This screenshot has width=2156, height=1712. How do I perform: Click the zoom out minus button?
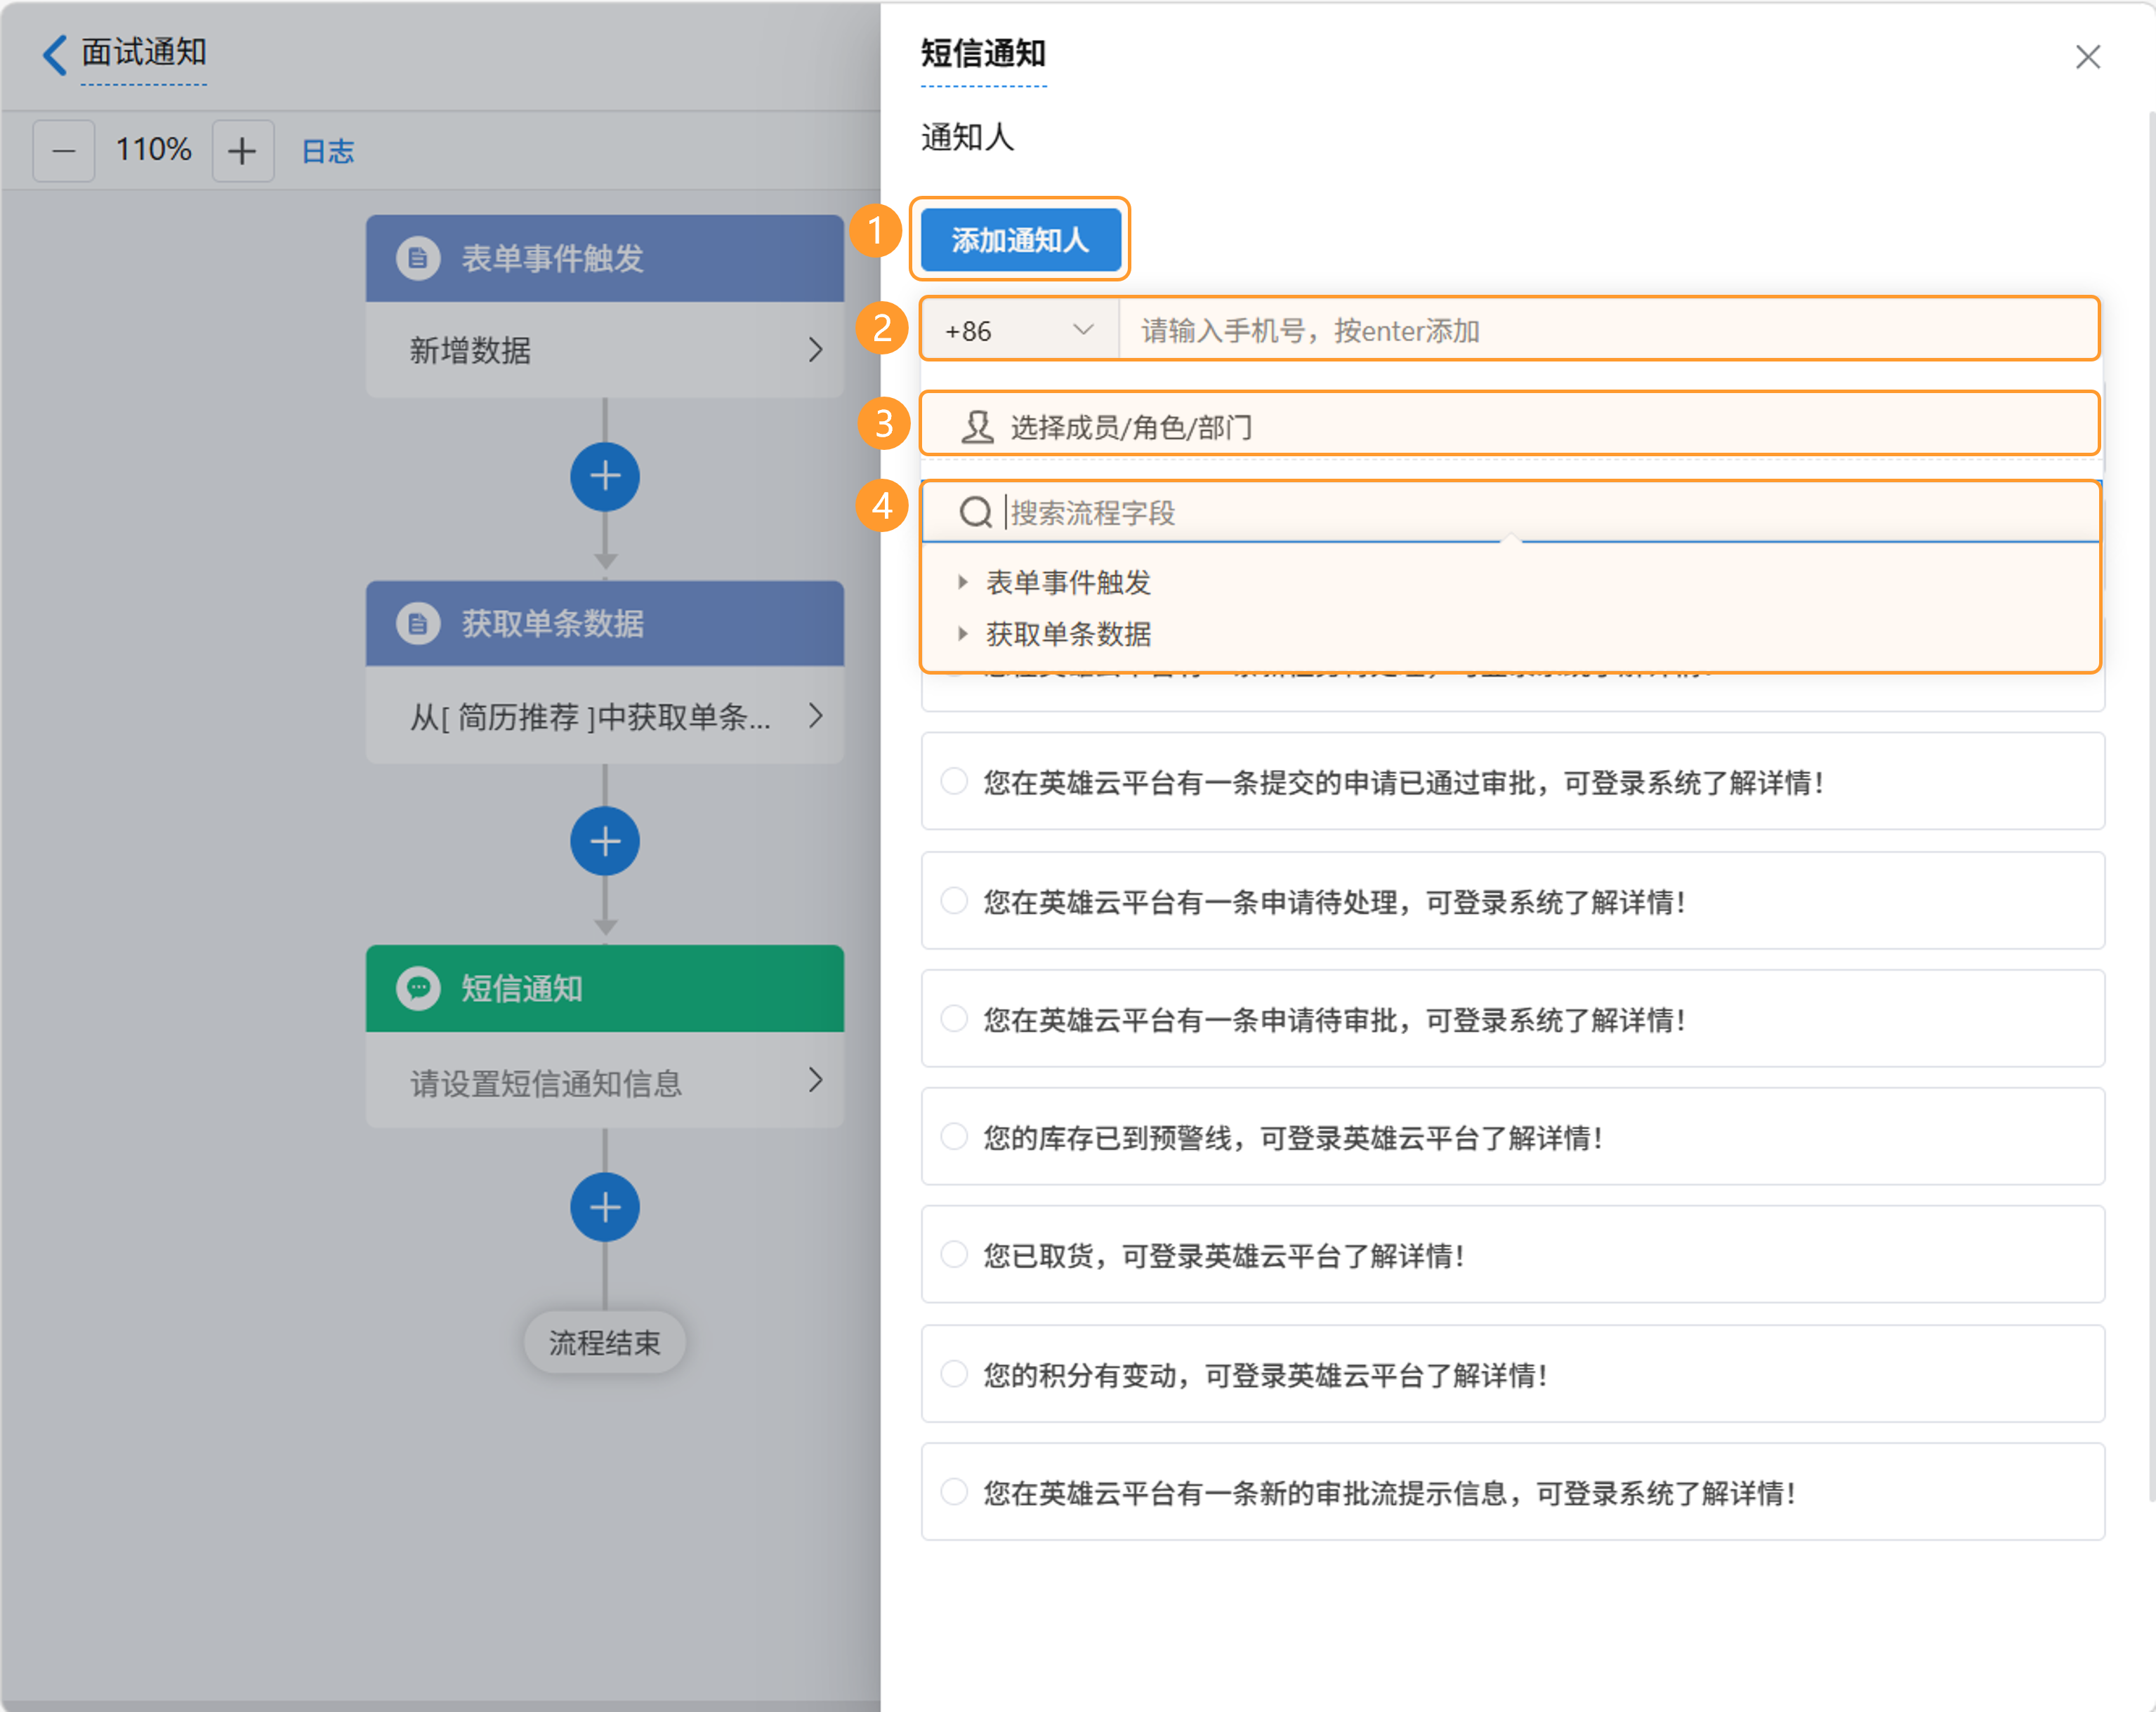point(64,151)
